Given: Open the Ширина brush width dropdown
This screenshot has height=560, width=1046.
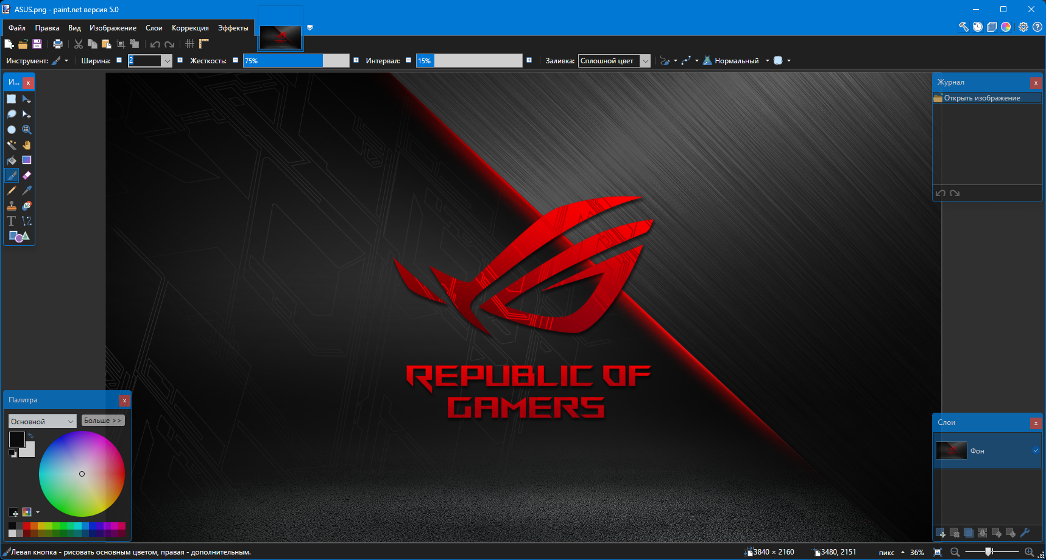Looking at the screenshot, I should [167, 61].
